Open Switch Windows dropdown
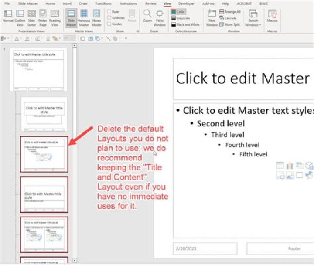This screenshot has width=314, height=265. click(253, 18)
